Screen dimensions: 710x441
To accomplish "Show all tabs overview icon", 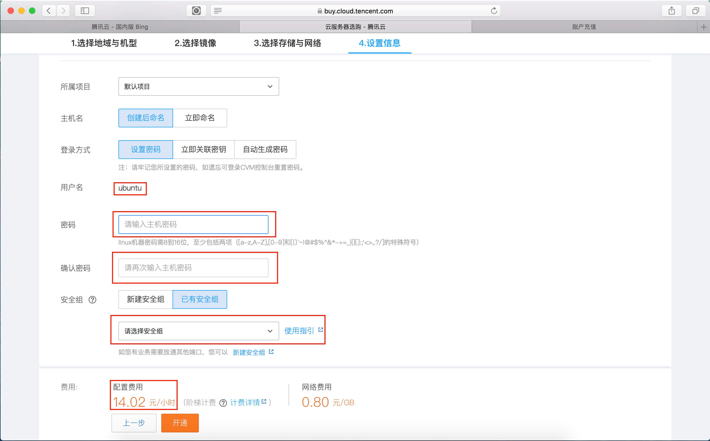I will pyautogui.click(x=696, y=11).
